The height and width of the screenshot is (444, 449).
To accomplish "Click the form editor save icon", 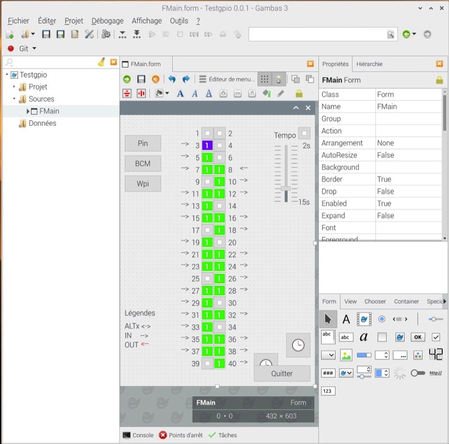I will [141, 79].
